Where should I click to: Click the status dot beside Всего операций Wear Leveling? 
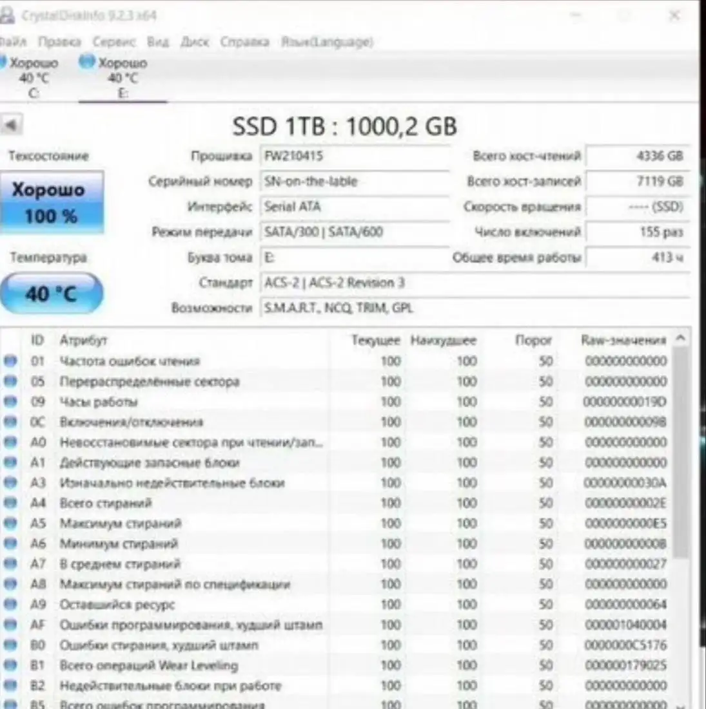[9, 665]
